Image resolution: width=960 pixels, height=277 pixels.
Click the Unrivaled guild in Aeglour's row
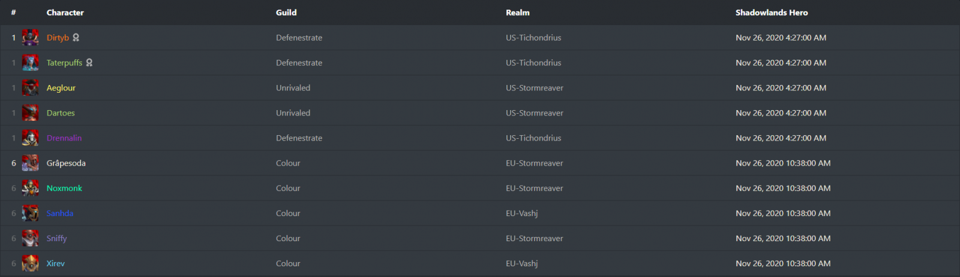click(x=293, y=88)
